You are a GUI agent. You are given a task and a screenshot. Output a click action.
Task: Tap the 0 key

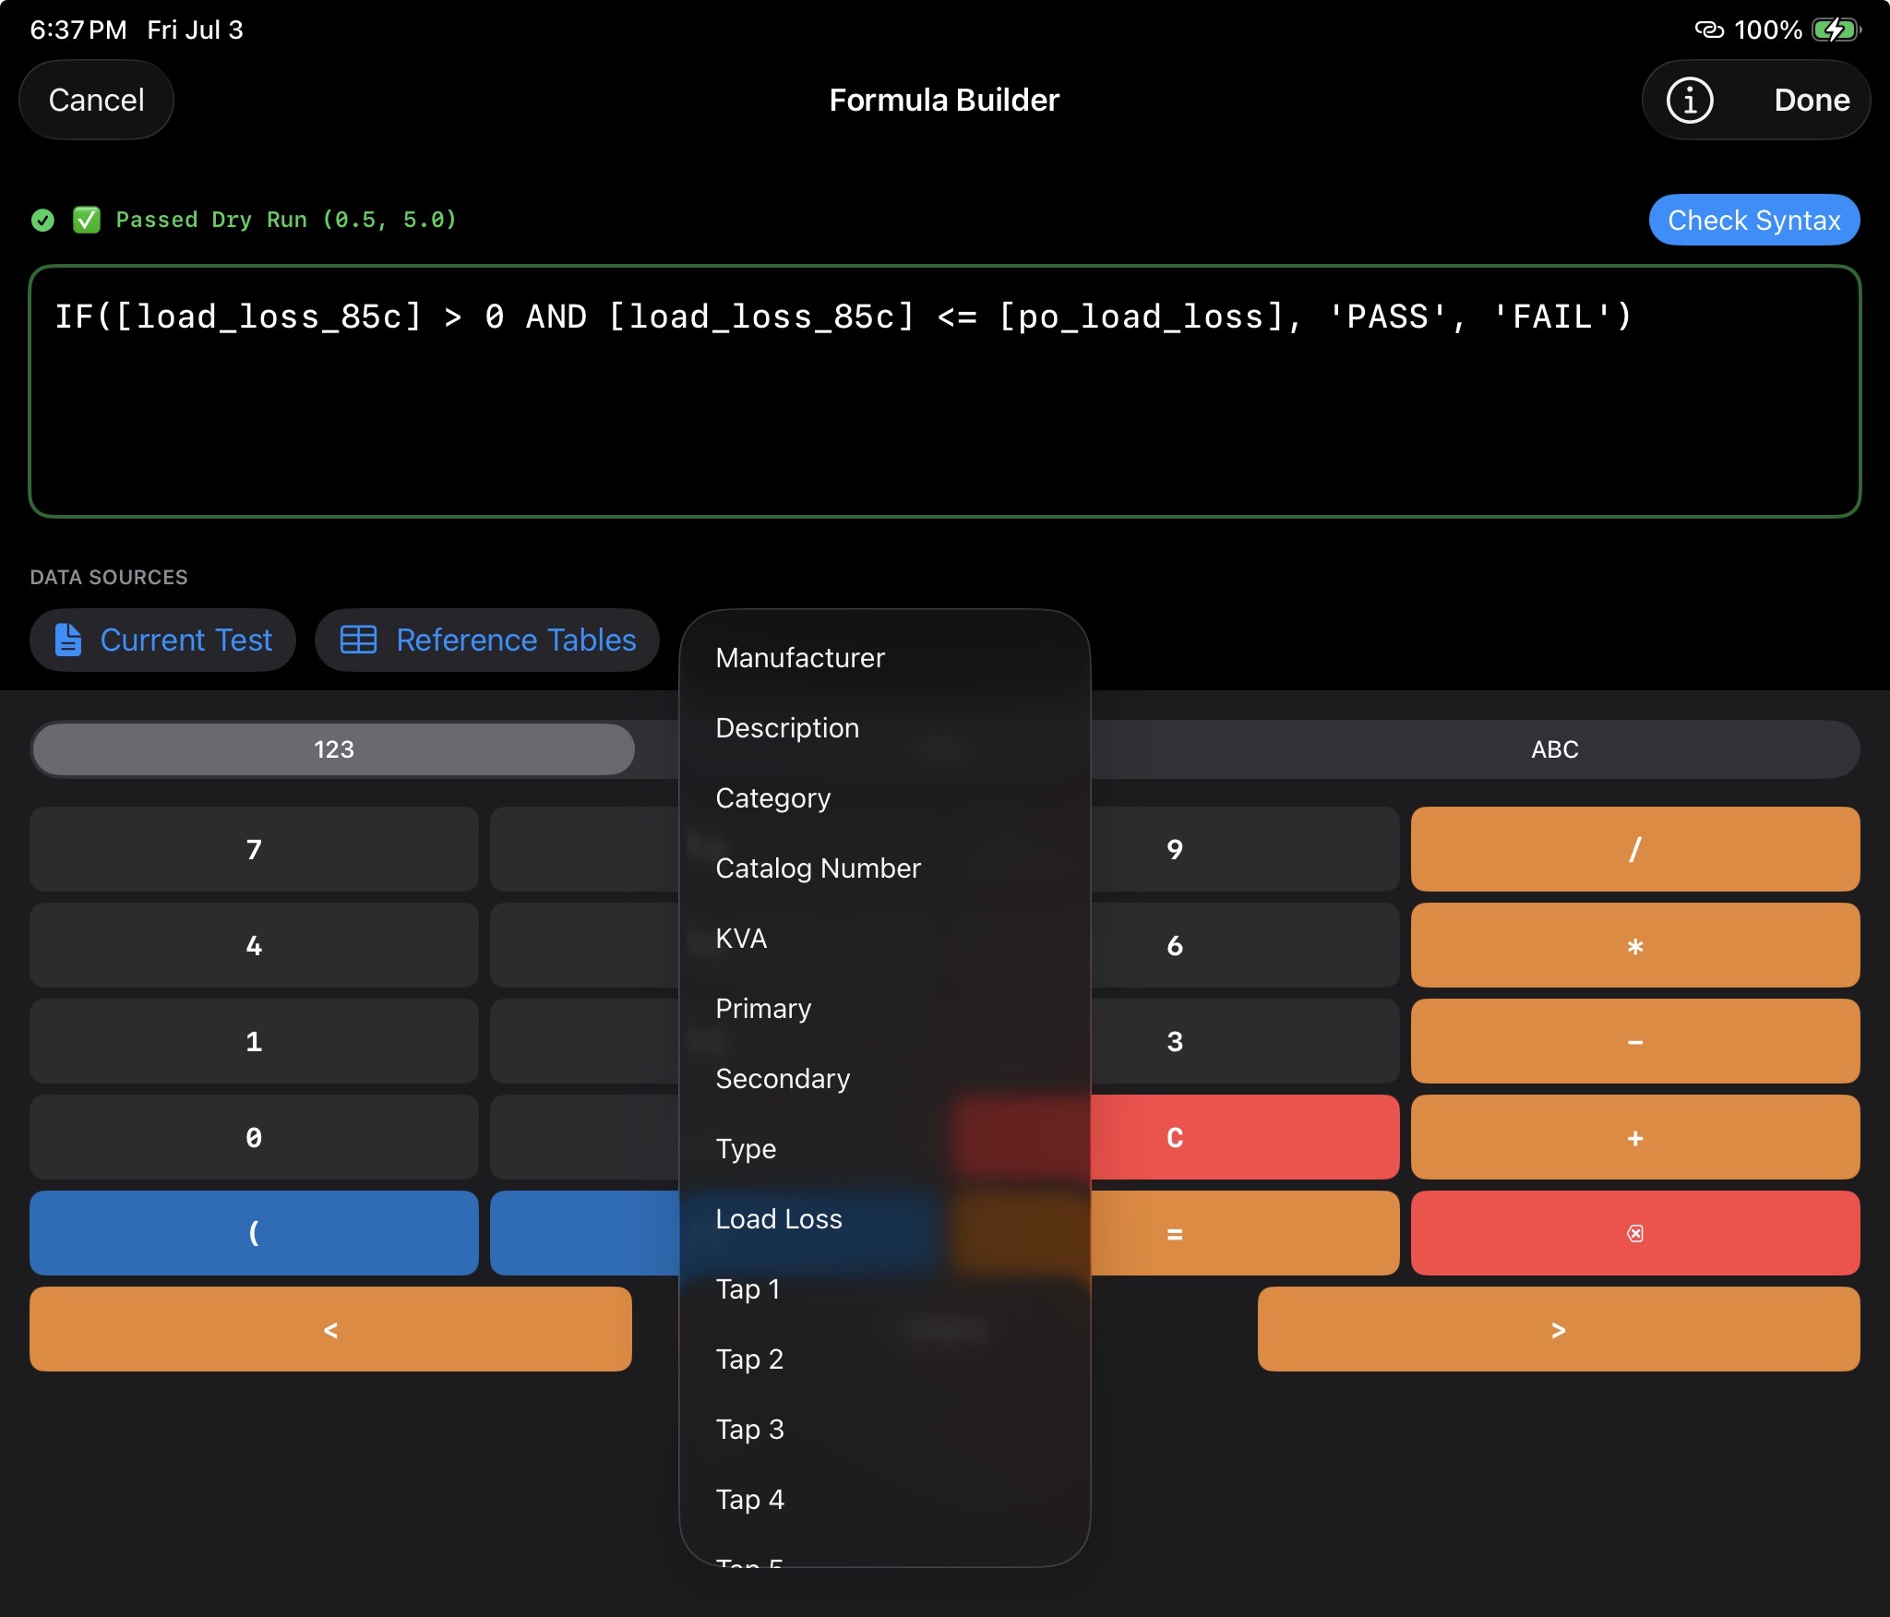click(254, 1137)
